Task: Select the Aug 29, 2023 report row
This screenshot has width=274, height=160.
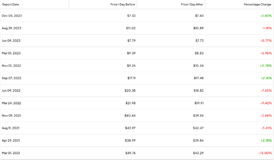Action: tap(12, 28)
